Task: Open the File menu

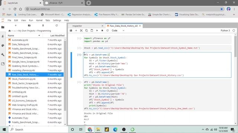Action: coord(9,20)
